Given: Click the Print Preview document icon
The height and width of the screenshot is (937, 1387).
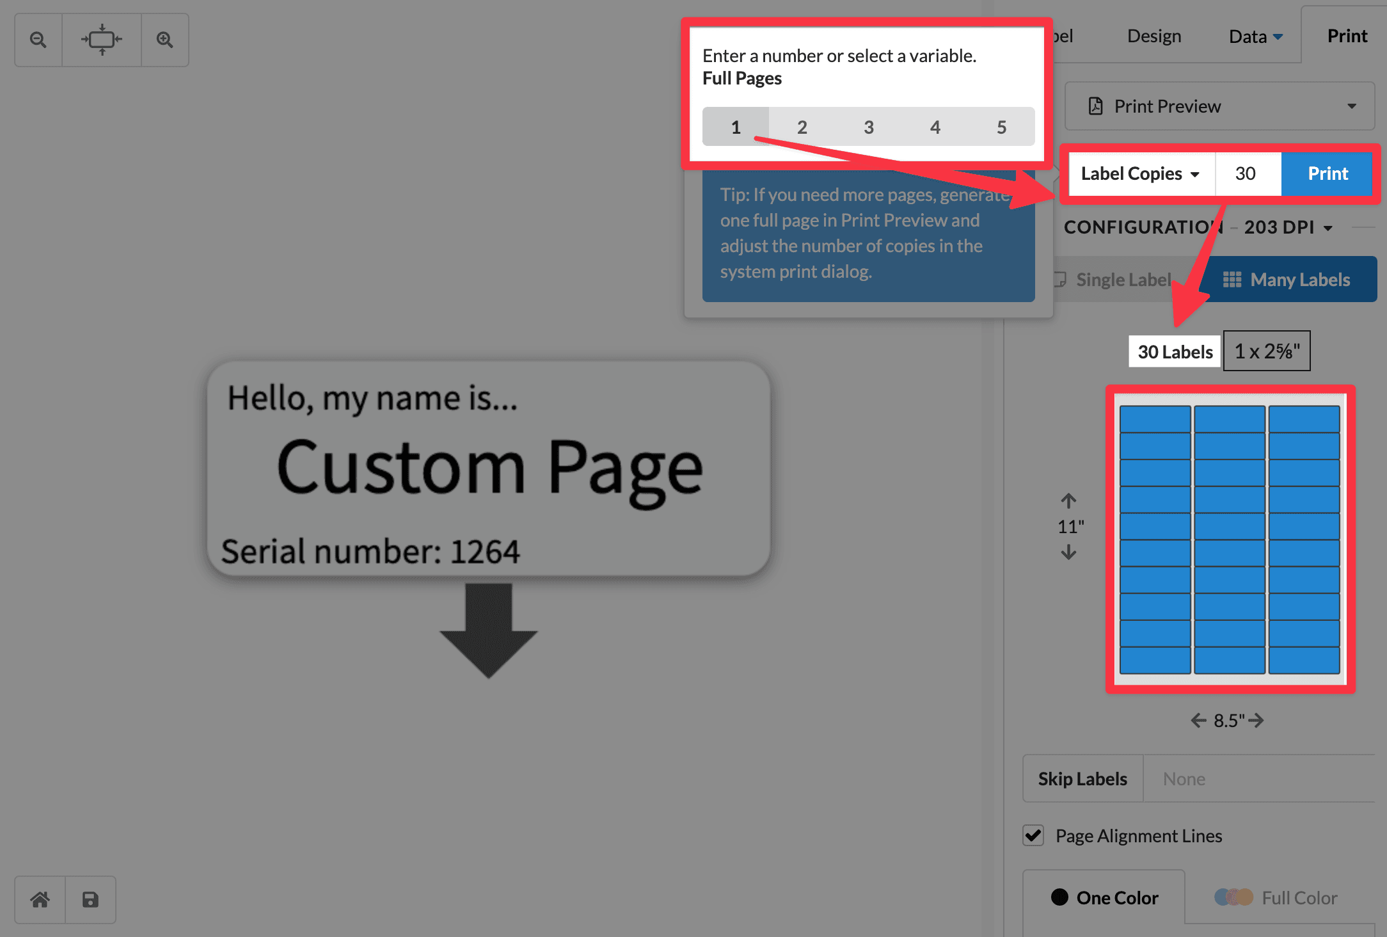Looking at the screenshot, I should pyautogui.click(x=1096, y=106).
